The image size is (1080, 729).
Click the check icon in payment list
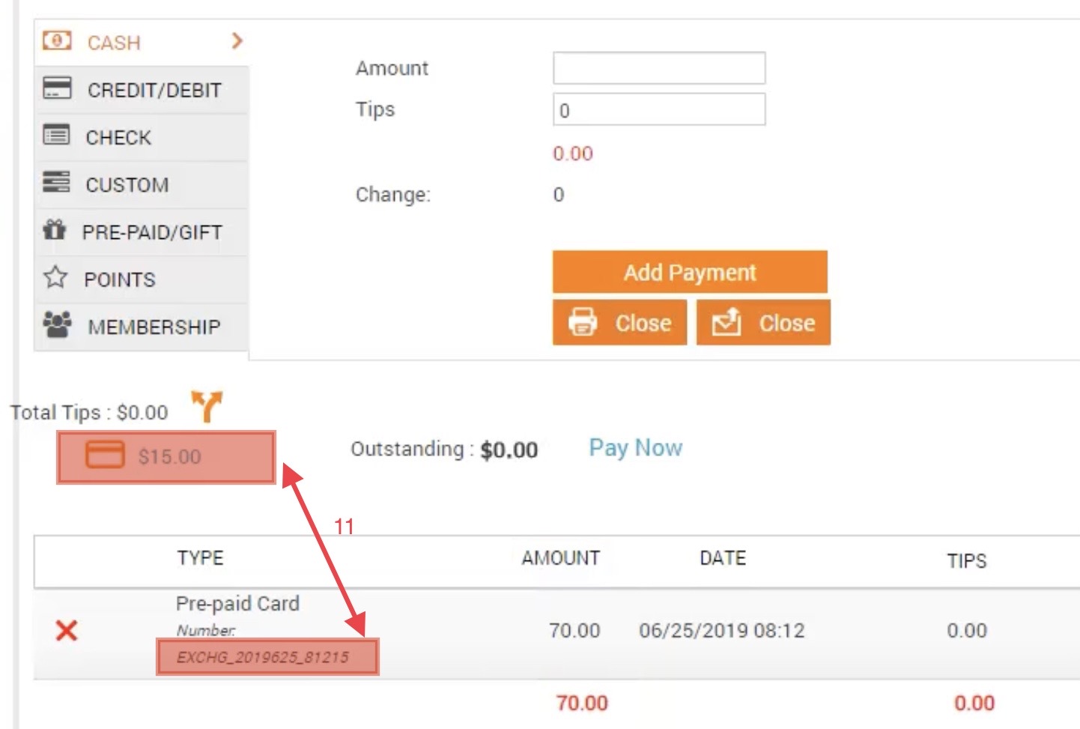coord(56,135)
